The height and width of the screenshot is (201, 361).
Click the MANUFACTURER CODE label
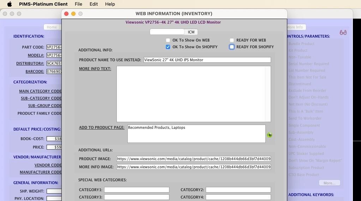pyautogui.click(x=41, y=172)
